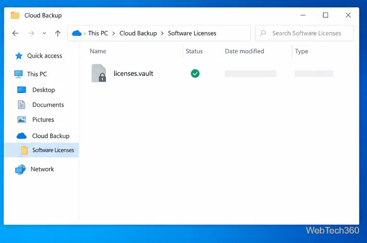Select Cloud Backup in the address breadcrumb

tap(138, 33)
